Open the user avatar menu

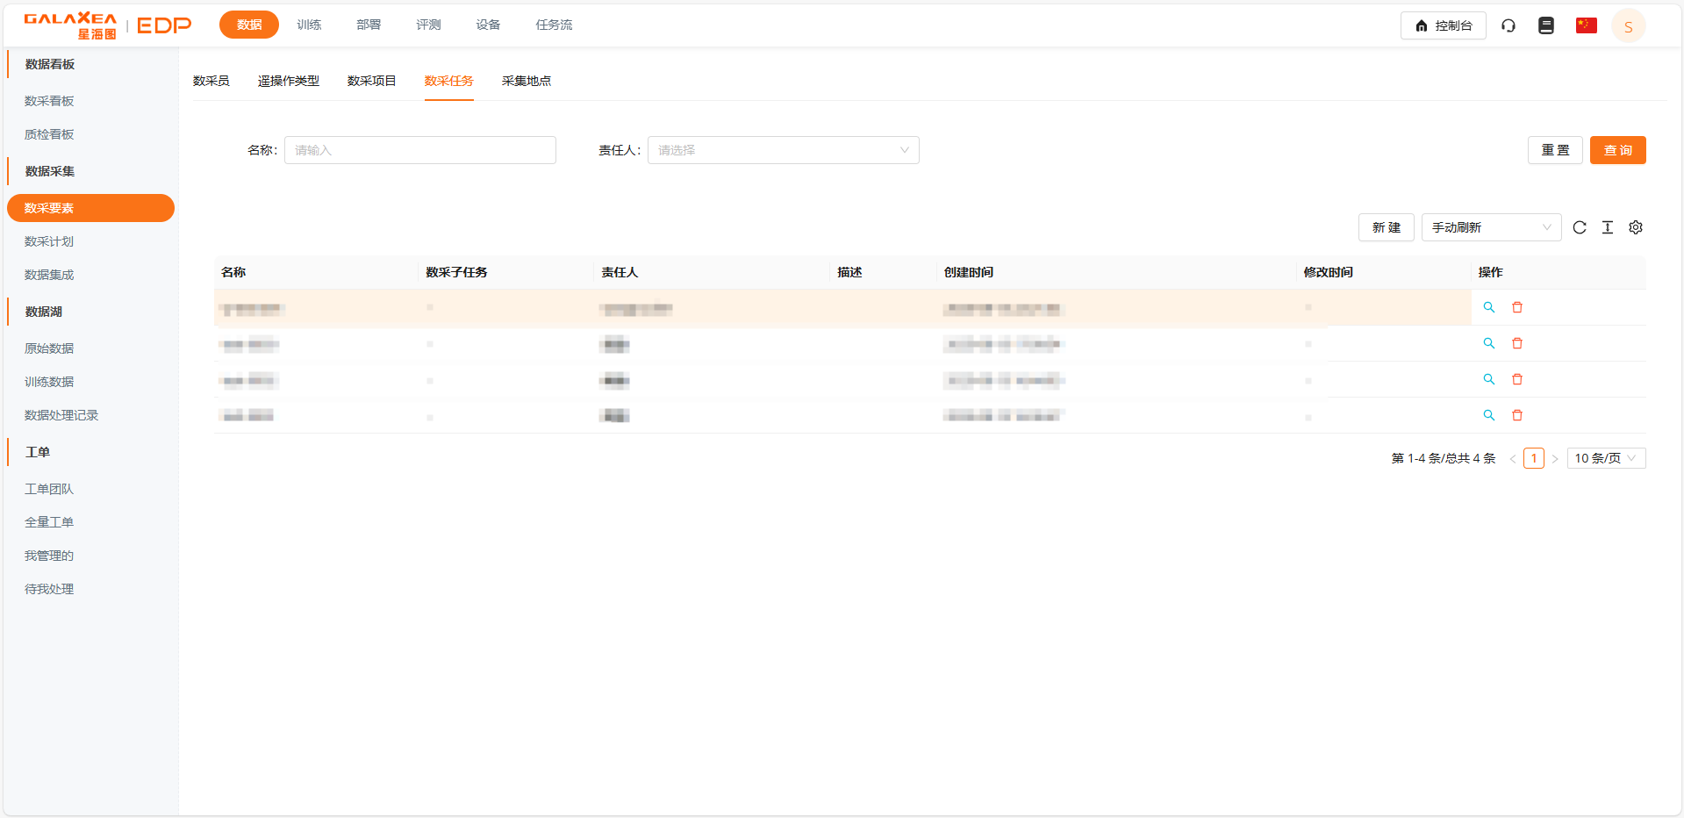pos(1628,26)
